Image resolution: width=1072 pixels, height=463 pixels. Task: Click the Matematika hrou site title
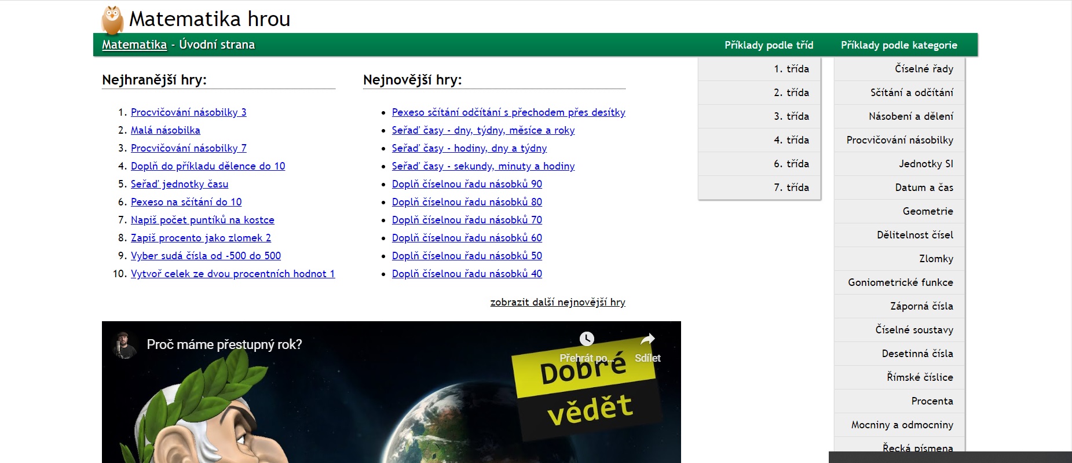[x=210, y=19]
